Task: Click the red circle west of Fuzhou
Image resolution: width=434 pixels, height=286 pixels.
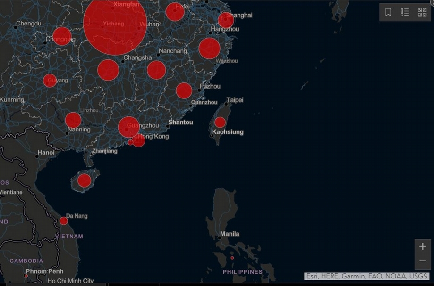Action: coord(184,90)
